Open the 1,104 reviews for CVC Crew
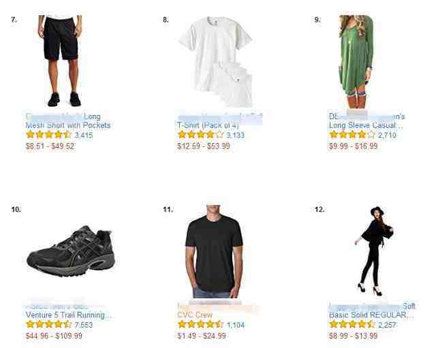The image size is (436, 348). click(x=236, y=325)
